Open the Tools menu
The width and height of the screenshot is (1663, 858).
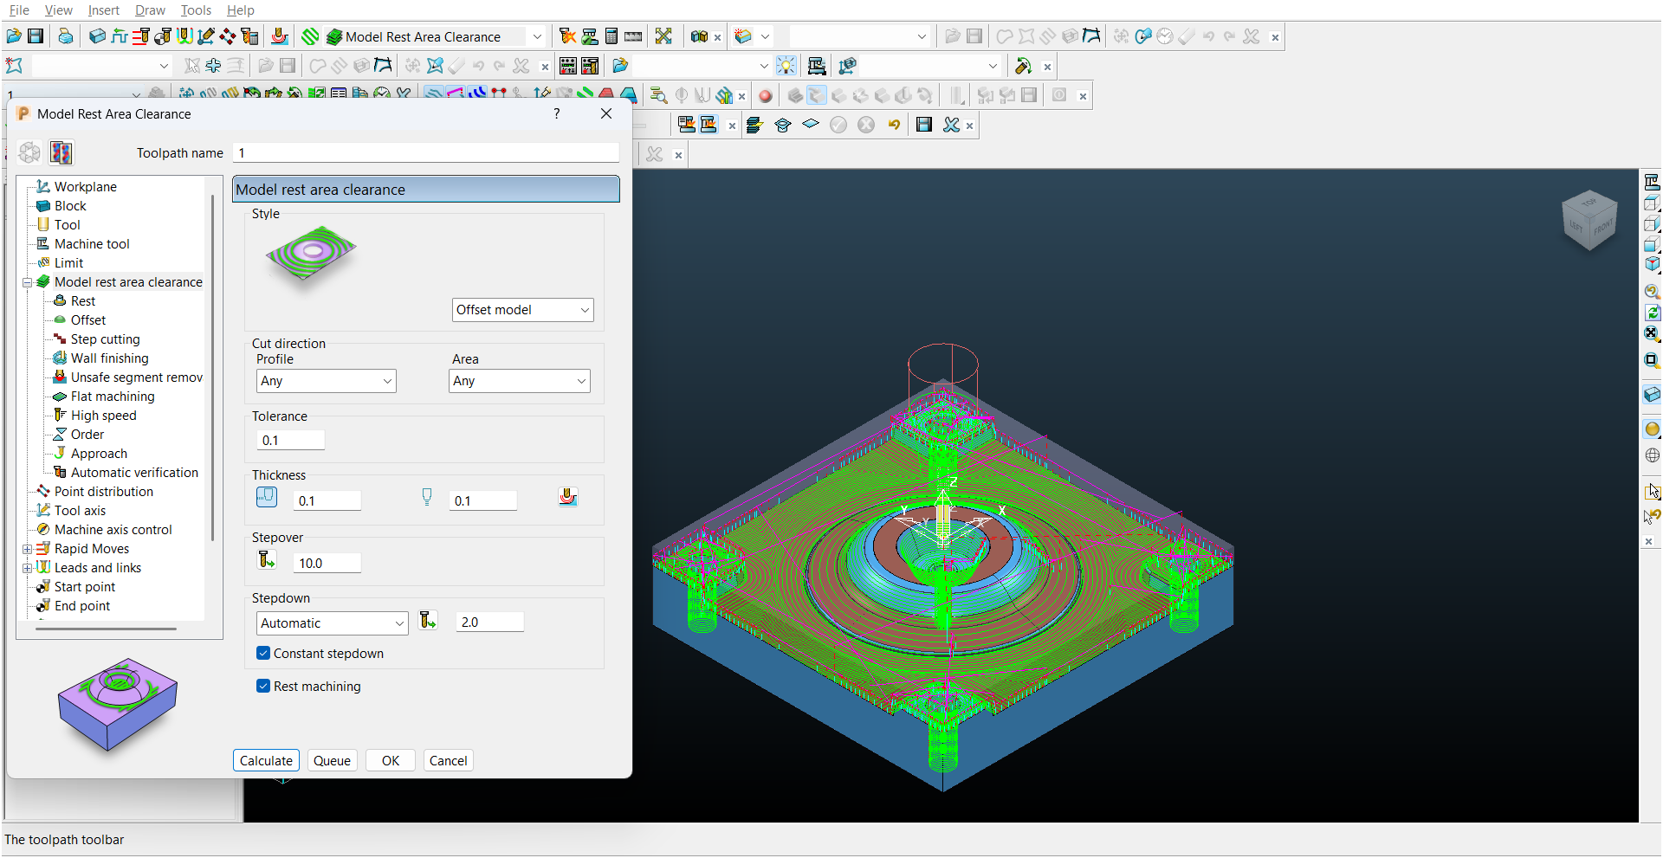[x=196, y=10]
